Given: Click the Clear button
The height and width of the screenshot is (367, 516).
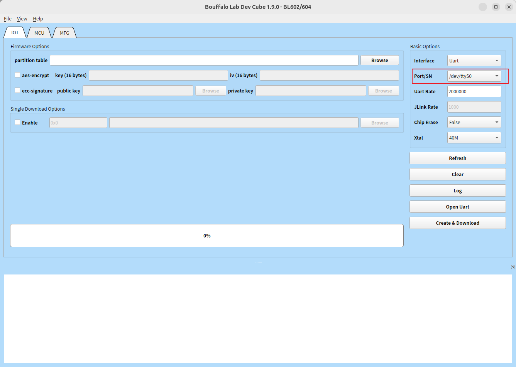Looking at the screenshot, I should (458, 174).
